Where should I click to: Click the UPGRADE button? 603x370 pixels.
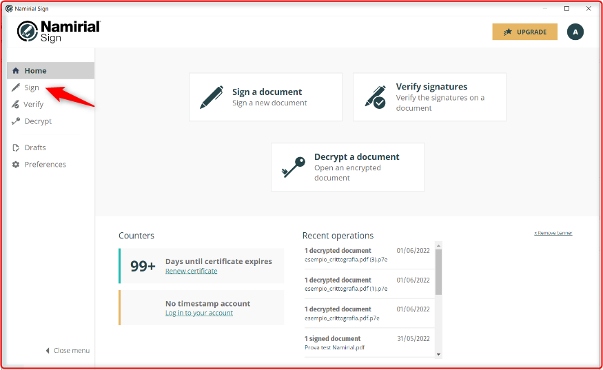[x=524, y=32]
